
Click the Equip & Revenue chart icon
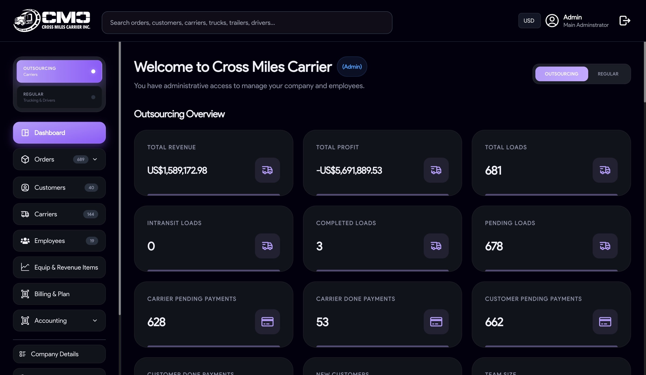[x=25, y=267]
